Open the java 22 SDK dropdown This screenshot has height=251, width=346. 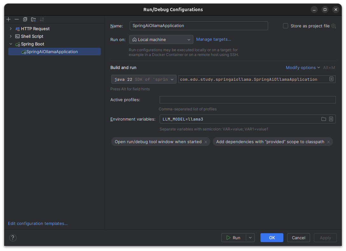point(144,79)
